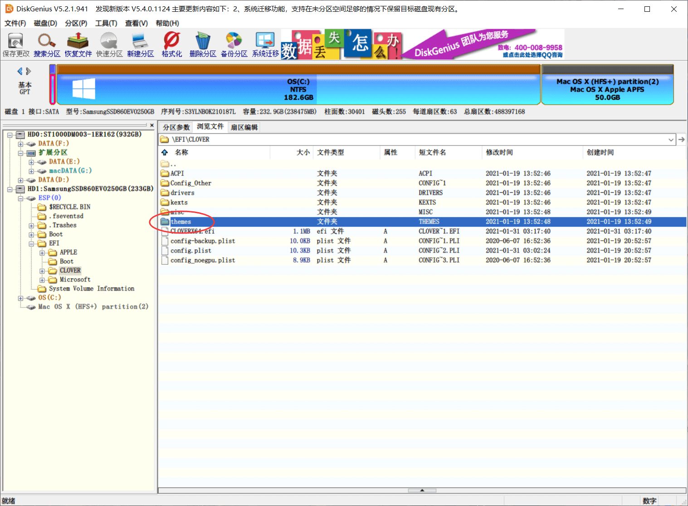The height and width of the screenshot is (506, 688).
Task: Select the Mac OS X (HFS+) partition block
Action: click(x=607, y=84)
